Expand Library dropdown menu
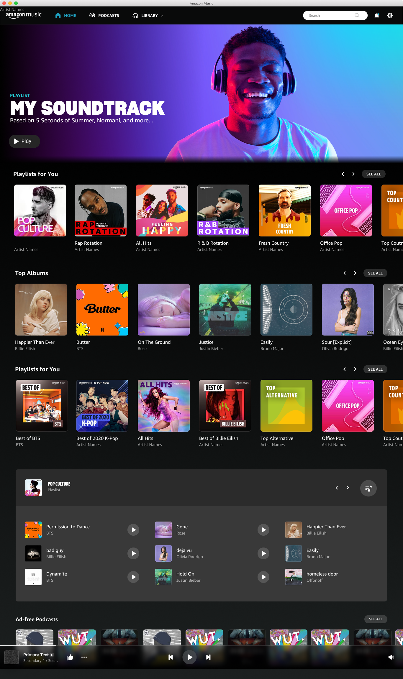Image resolution: width=403 pixels, height=679 pixels. tap(148, 15)
